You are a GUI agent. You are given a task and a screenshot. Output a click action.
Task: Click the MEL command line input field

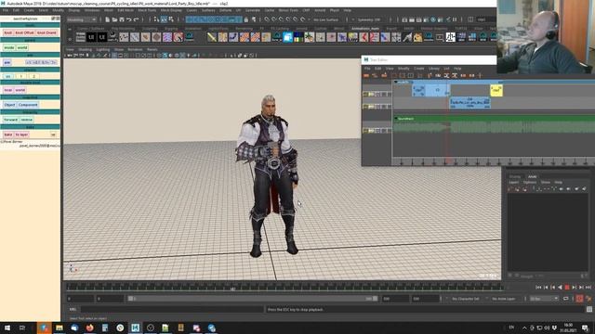point(171,309)
